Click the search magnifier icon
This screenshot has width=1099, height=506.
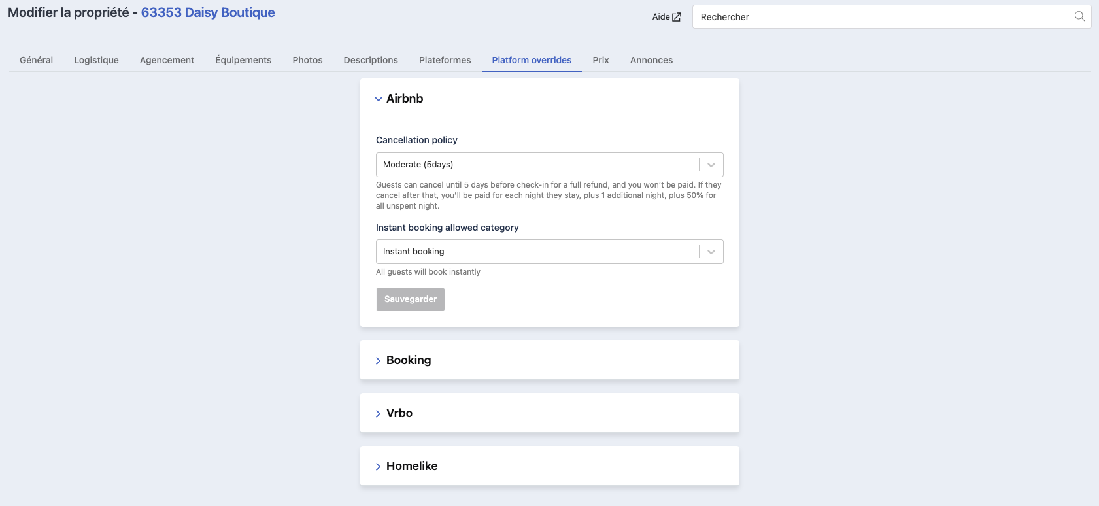(x=1079, y=16)
